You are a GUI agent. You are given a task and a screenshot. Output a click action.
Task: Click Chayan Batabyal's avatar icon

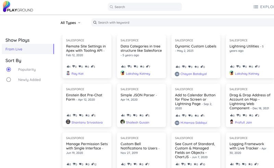177,74
